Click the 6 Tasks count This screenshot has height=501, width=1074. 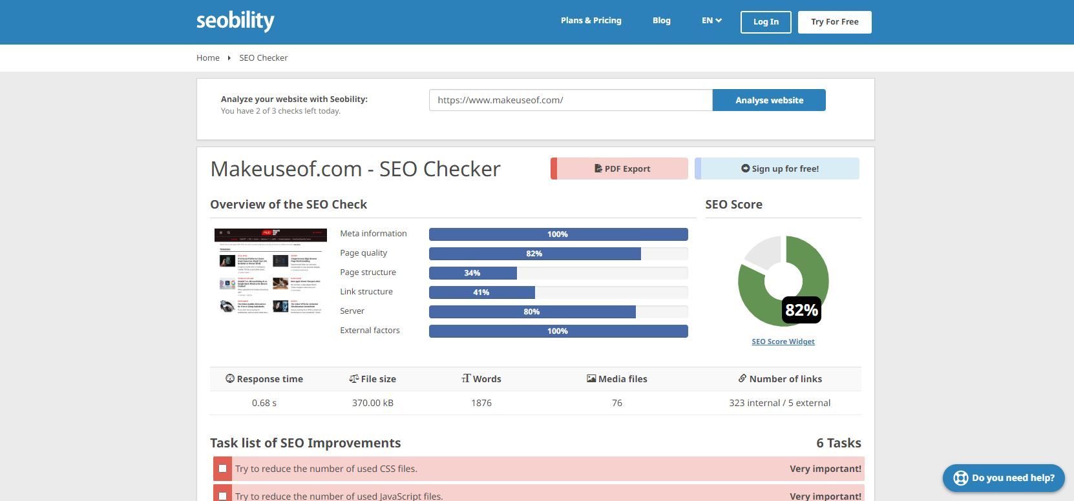(x=839, y=443)
